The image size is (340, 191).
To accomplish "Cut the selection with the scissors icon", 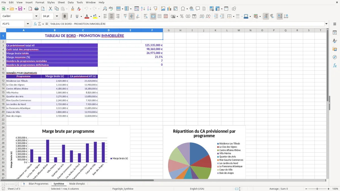I will click(50, 9).
